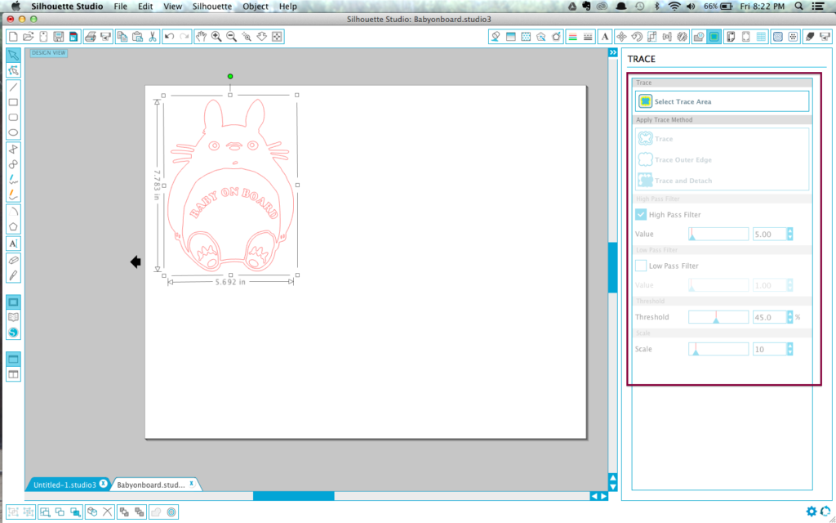Adjust the Scale slider
836x523 pixels.
point(718,349)
